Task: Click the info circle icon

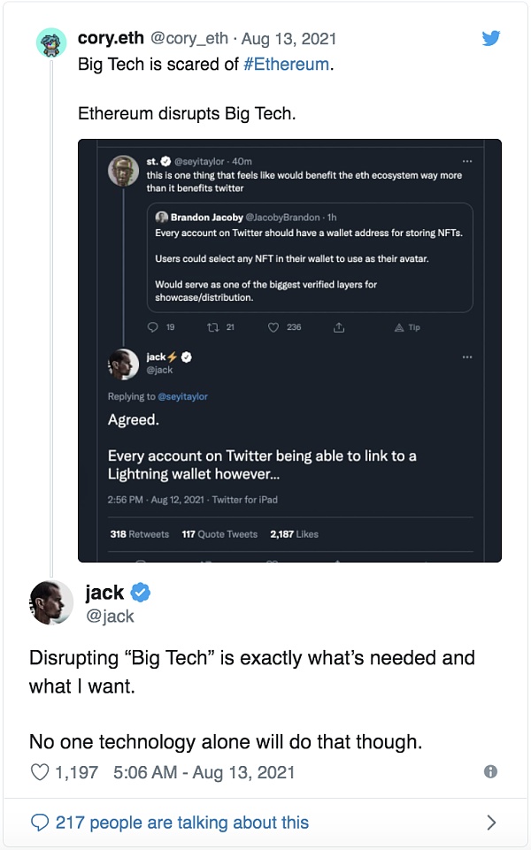Action: click(490, 772)
